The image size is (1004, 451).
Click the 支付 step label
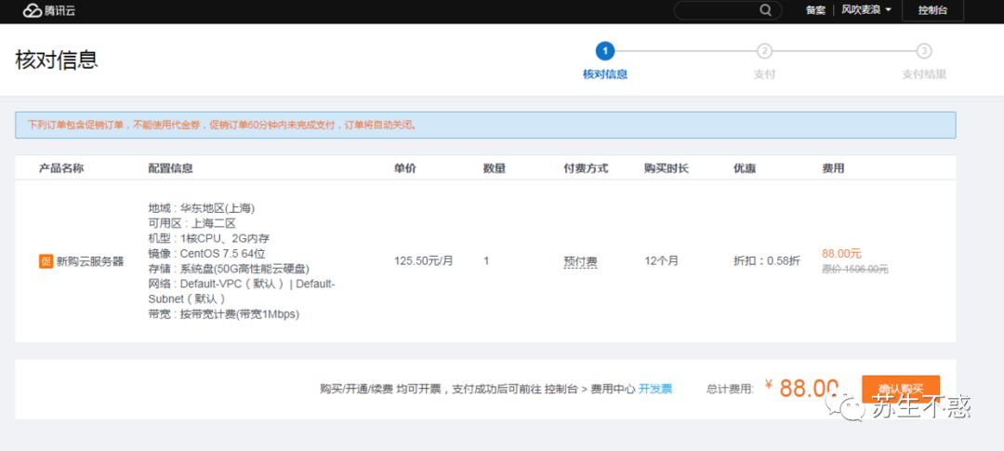coord(764,74)
